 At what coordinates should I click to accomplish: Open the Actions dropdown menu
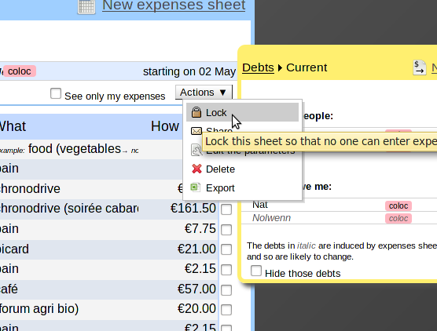[204, 92]
